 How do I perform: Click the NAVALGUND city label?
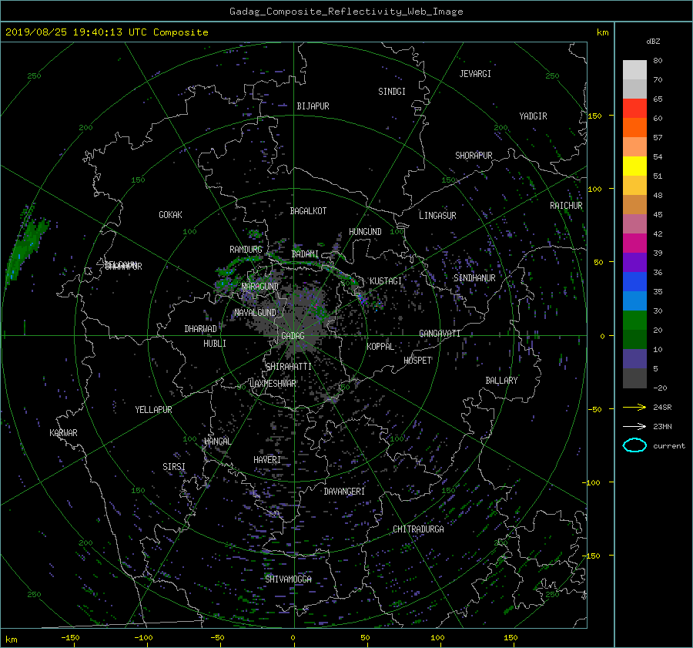255,313
